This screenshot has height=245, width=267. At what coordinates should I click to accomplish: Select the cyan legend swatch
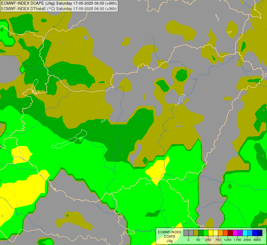pyautogui.click(x=245, y=233)
